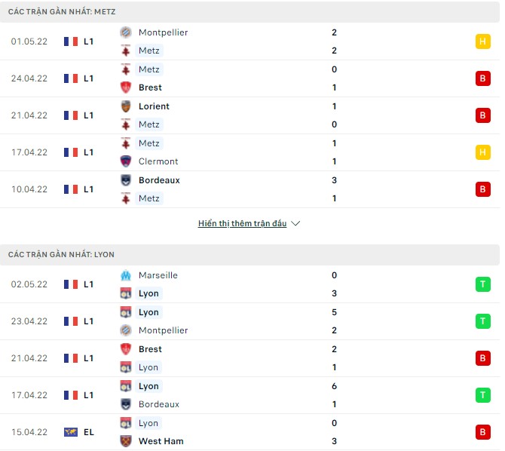Expand more matches with the chevron arrow
This screenshot has height=451, width=505.
pyautogui.click(x=295, y=224)
